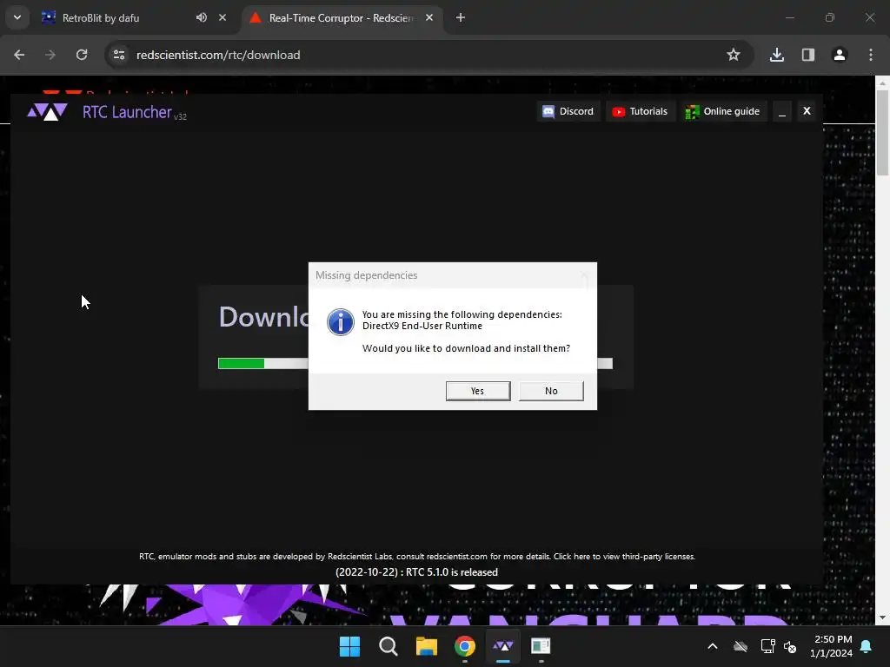890x667 pixels.
Task: Open File Explorer from taskbar
Action: 426,646
